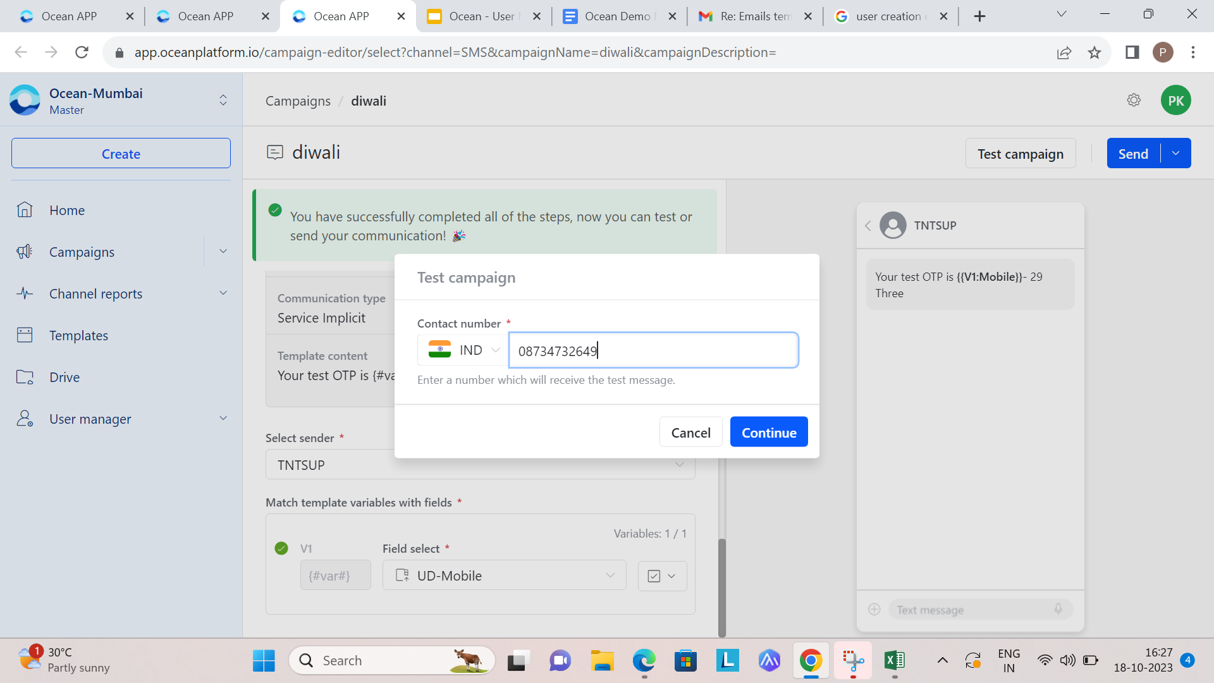
Task: Open the settings gear icon
Action: point(1134,100)
